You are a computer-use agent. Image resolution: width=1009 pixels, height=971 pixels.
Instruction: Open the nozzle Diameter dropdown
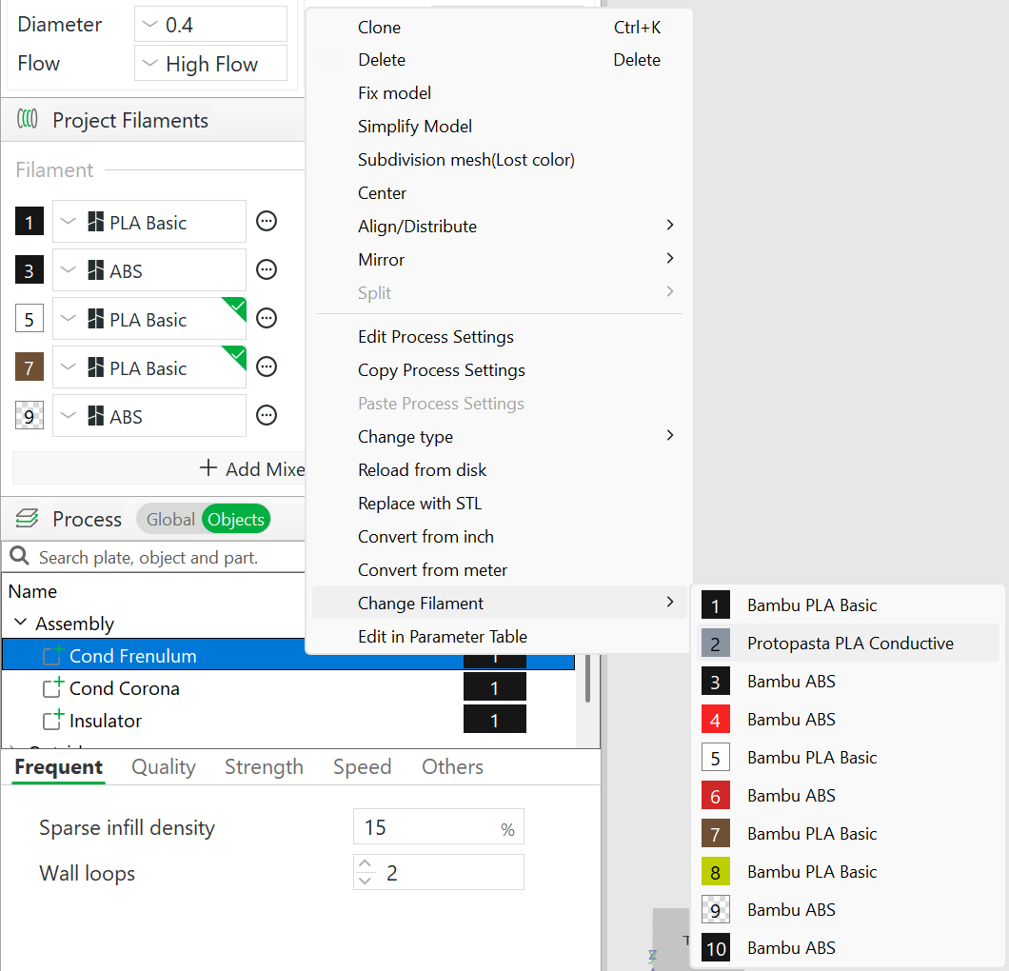pyautogui.click(x=210, y=25)
